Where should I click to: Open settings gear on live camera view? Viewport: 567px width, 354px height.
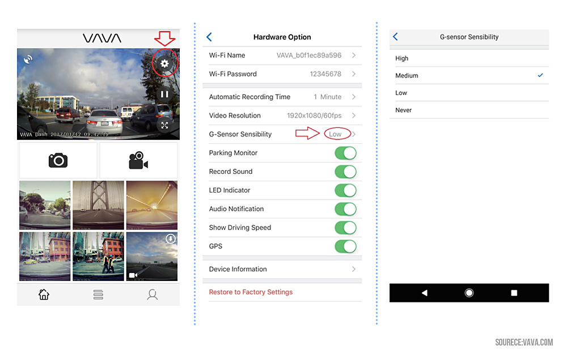tap(164, 63)
